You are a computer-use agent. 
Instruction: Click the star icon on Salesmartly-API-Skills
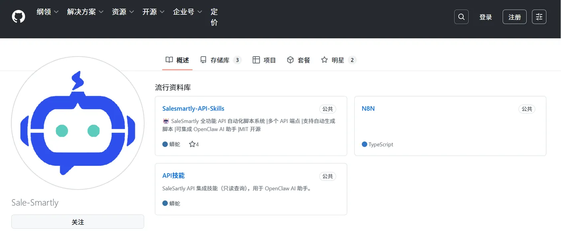(x=192, y=144)
